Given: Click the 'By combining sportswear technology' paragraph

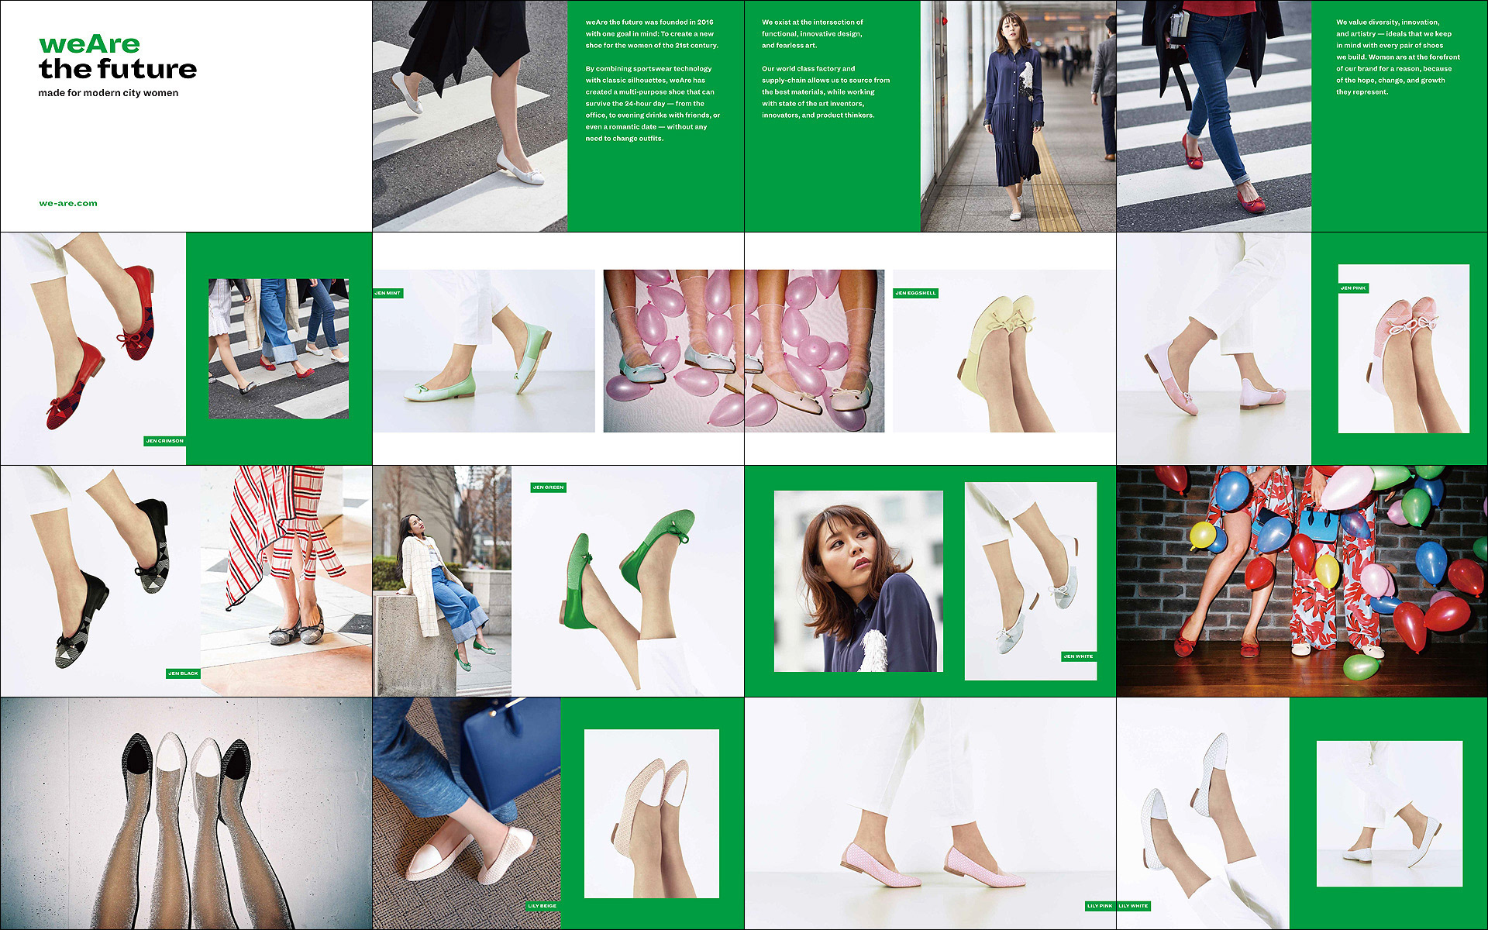Looking at the screenshot, I should pyautogui.click(x=653, y=104).
